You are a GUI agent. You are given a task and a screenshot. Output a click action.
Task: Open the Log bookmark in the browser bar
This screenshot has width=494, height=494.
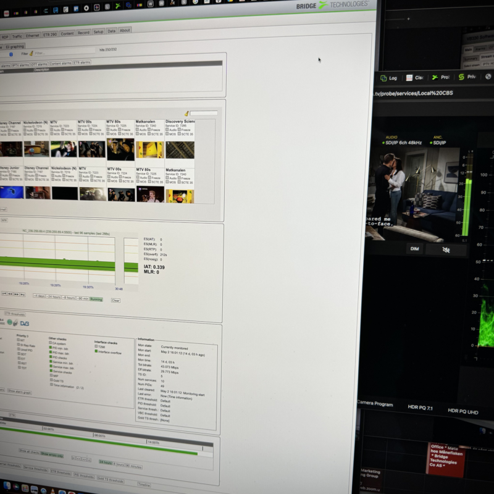click(389, 78)
